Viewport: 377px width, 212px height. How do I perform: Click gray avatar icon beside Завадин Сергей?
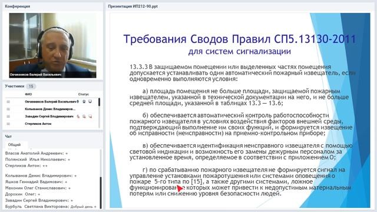click(x=8, y=117)
